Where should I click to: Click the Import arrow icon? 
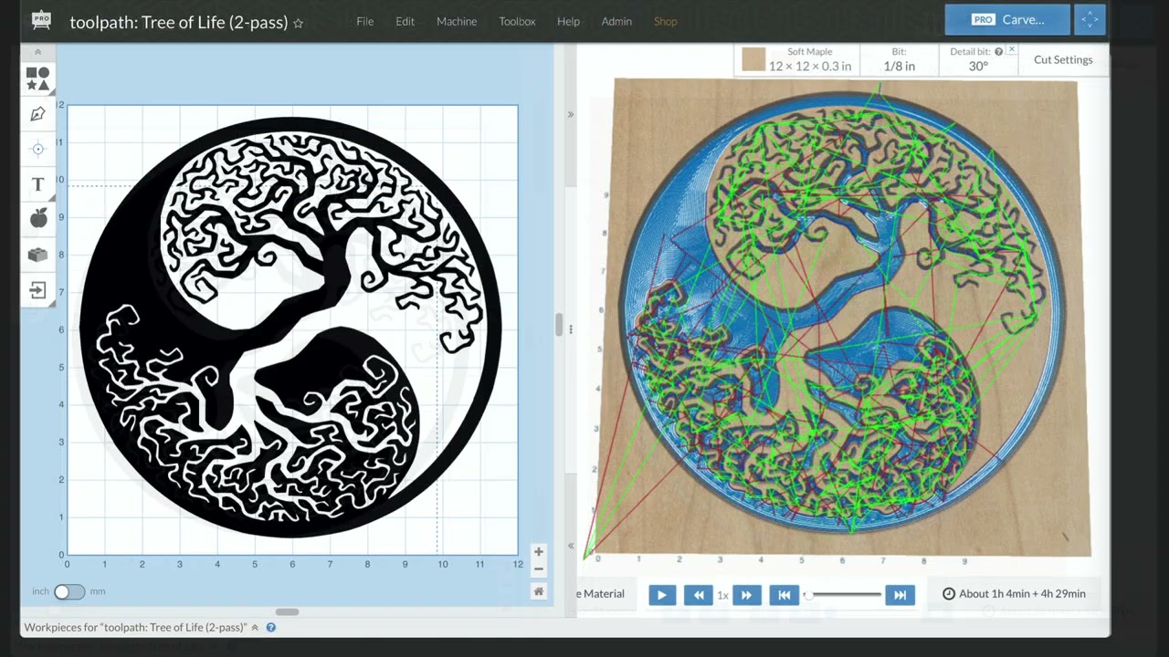click(37, 290)
